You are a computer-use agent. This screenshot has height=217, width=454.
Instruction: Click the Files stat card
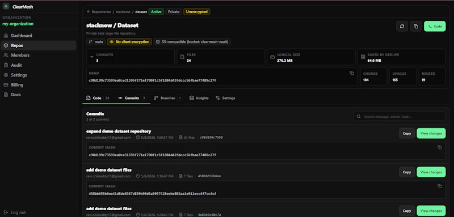click(x=221, y=57)
